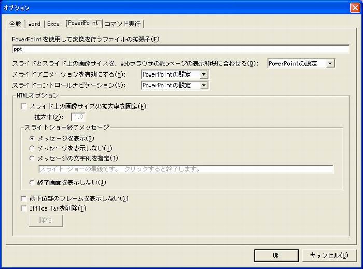Viewport: 363px width, 269px height.
Task: Go to the コマンド実行 tab
Action: pos(123,24)
